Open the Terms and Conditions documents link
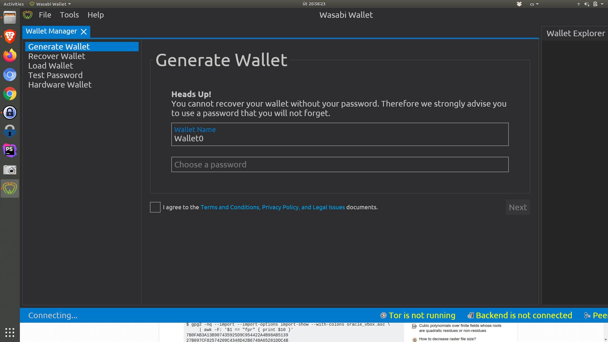 (x=273, y=207)
